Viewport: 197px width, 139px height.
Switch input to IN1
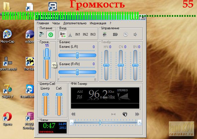tap(78, 34)
